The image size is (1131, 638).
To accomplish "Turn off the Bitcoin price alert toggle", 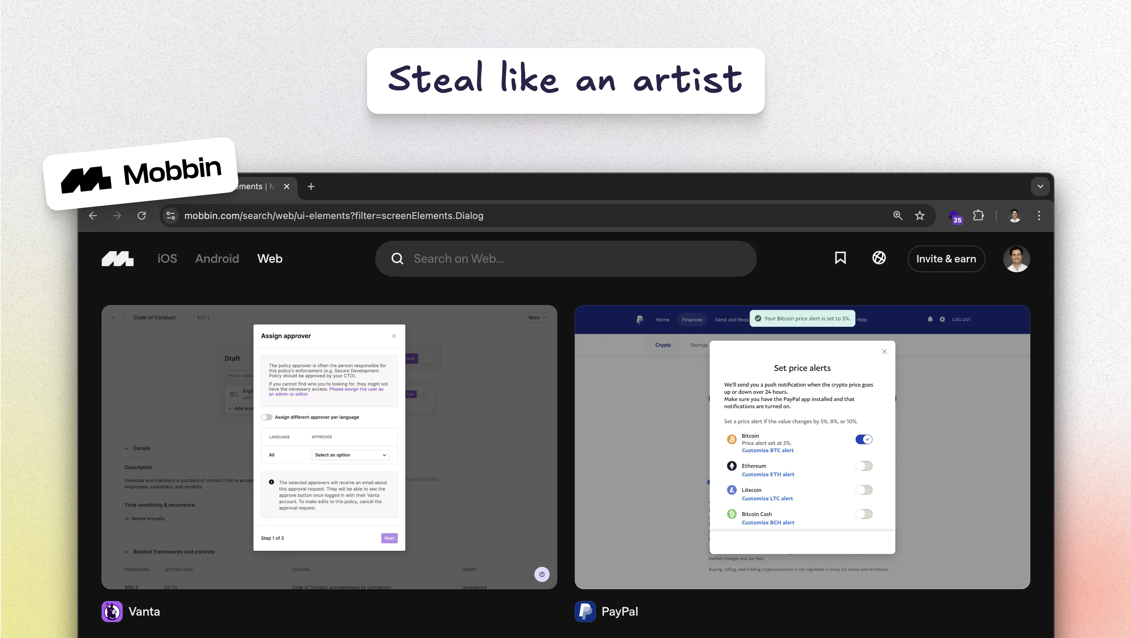I will click(864, 440).
